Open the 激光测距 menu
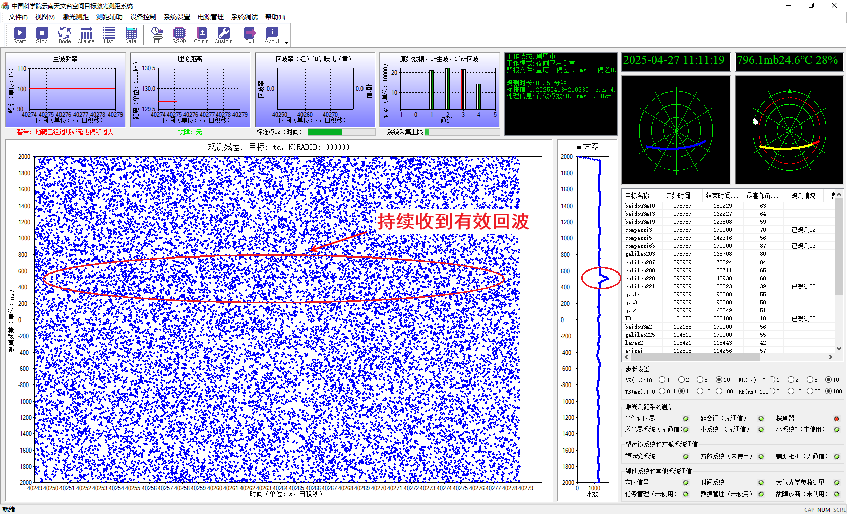 tap(75, 17)
